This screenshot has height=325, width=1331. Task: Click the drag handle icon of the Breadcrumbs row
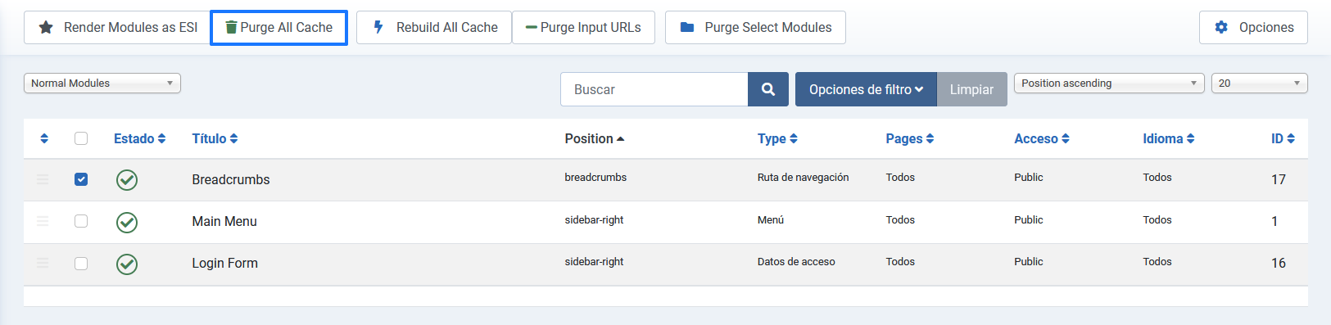pyautogui.click(x=43, y=179)
